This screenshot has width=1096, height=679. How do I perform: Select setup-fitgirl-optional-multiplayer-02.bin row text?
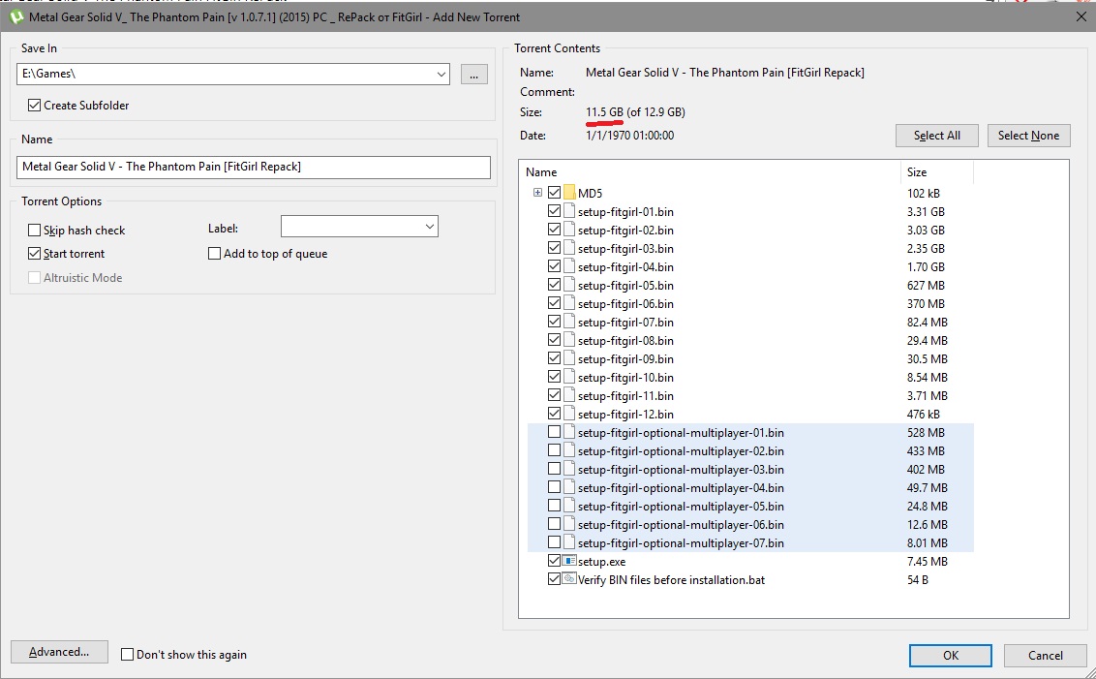click(681, 451)
